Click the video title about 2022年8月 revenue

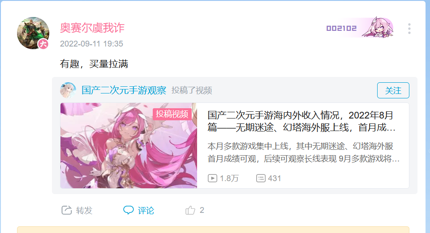[301, 121]
